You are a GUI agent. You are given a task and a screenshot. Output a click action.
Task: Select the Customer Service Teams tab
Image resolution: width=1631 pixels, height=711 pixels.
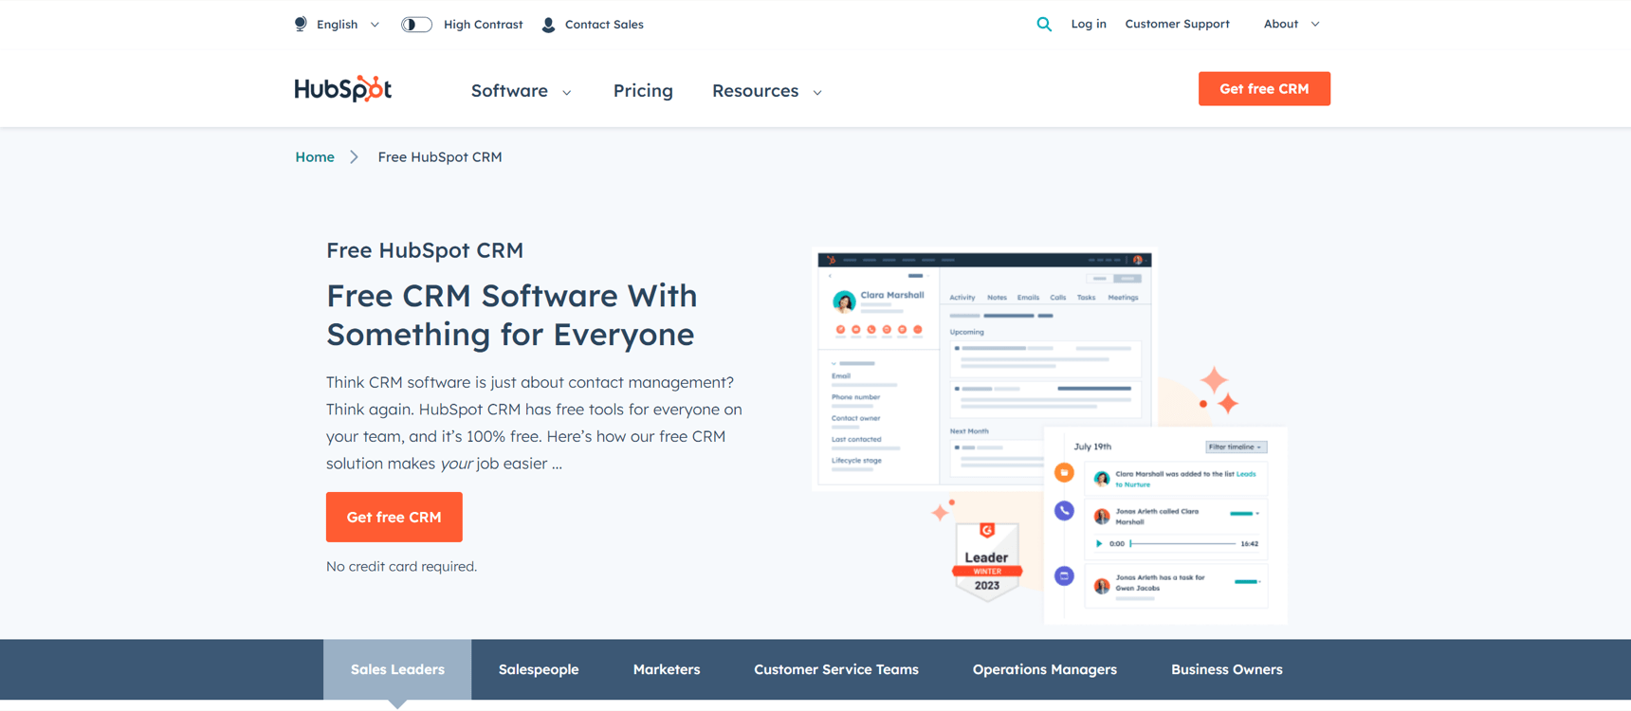click(x=836, y=669)
